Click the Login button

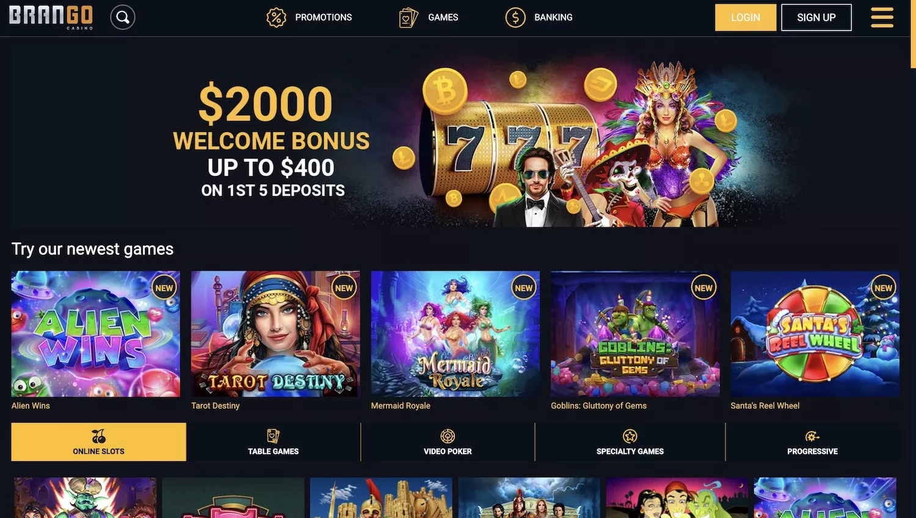[x=746, y=17]
